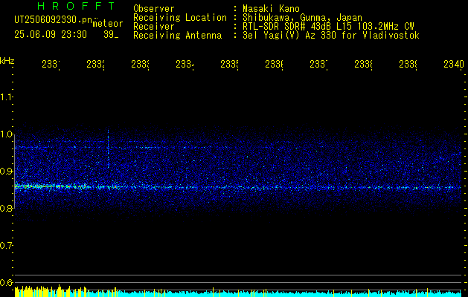Click Shibukawa, Gunma, Japan text
The width and height of the screenshot is (468, 297).
pos(302,18)
